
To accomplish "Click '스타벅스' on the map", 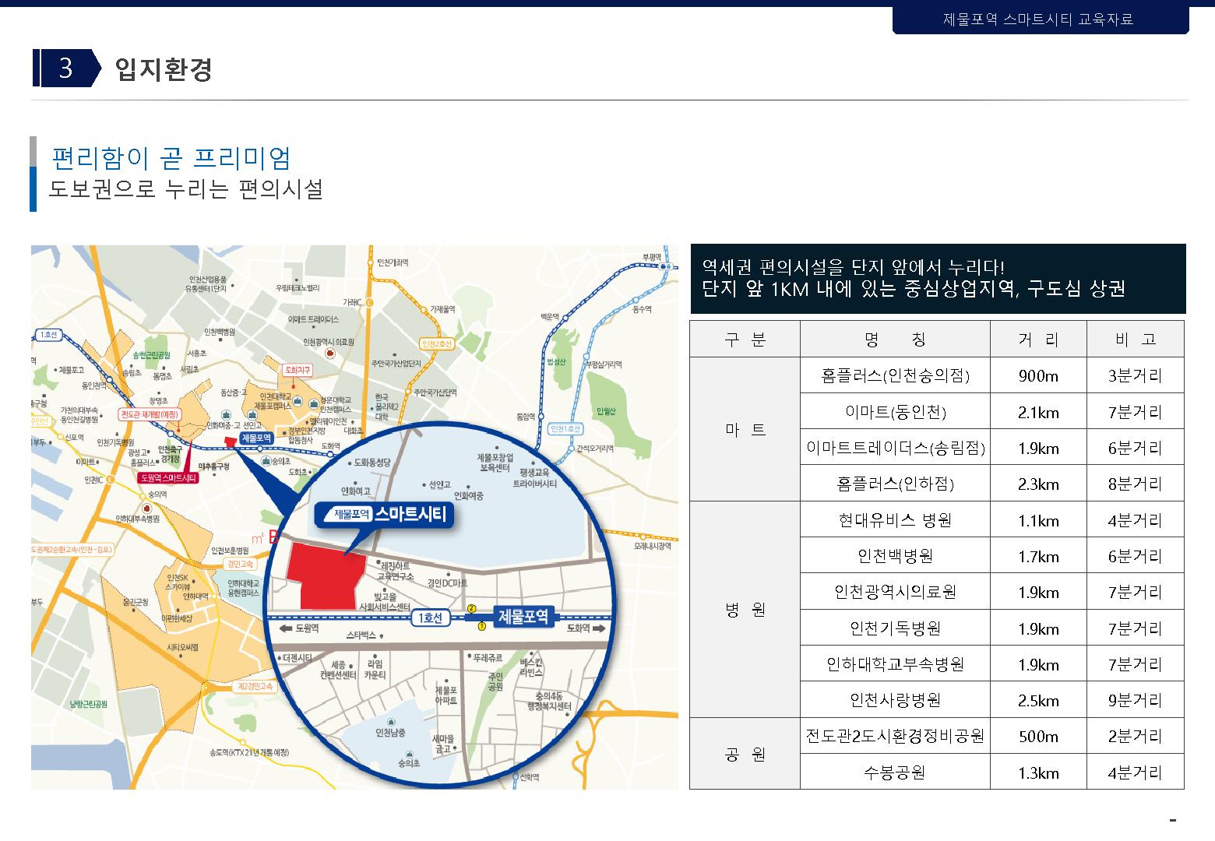I will [361, 635].
